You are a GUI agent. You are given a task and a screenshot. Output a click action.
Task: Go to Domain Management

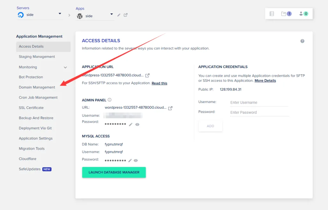[37, 88]
